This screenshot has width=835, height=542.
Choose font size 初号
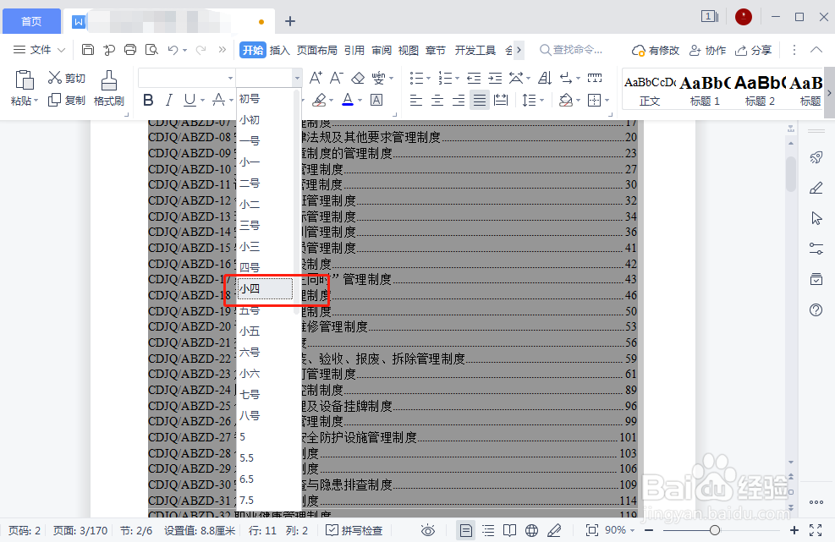tap(265, 99)
